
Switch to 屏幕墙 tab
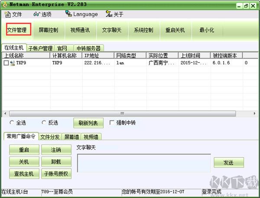pyautogui.click(x=71, y=137)
